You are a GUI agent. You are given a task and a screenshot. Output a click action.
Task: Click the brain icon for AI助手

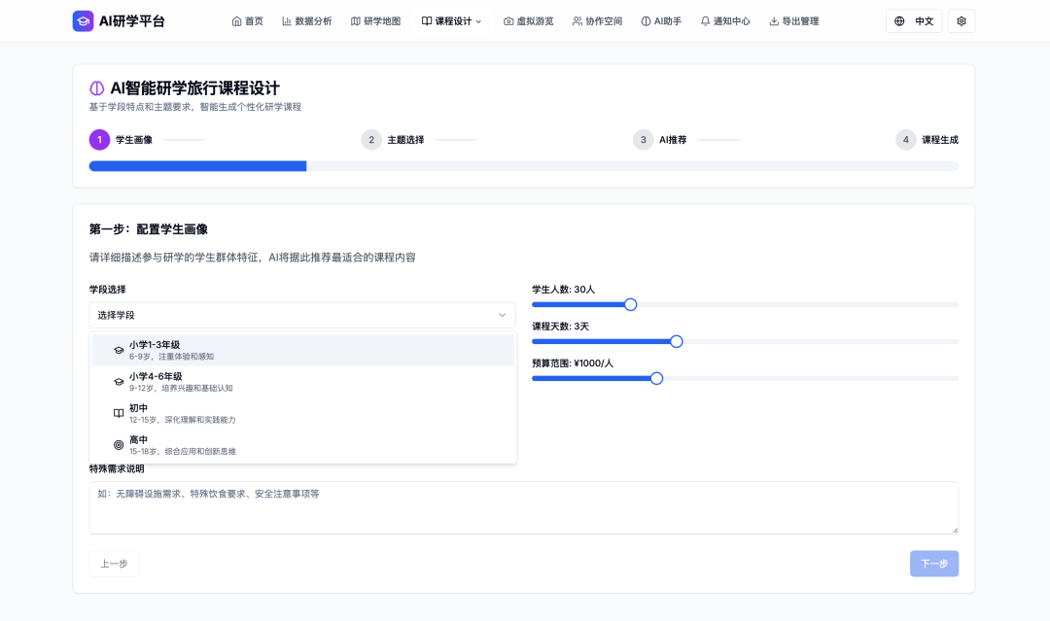pyautogui.click(x=646, y=21)
